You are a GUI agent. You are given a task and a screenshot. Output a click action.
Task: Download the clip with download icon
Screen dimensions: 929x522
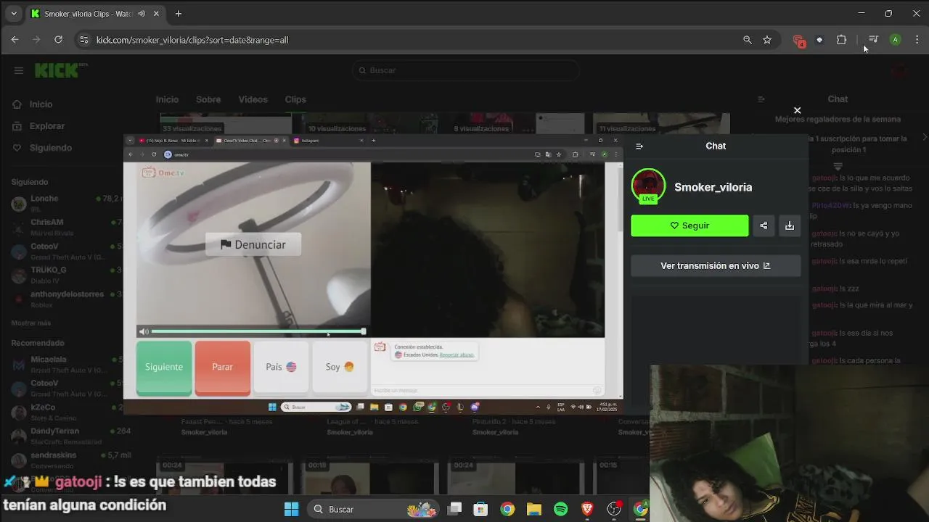790,225
